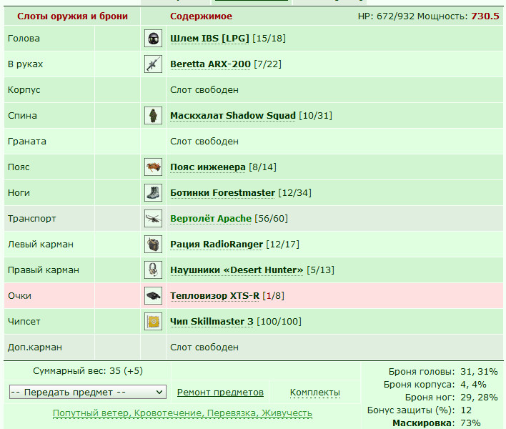Click the Голова slot label
This screenshot has height=429, width=506.
24,39
